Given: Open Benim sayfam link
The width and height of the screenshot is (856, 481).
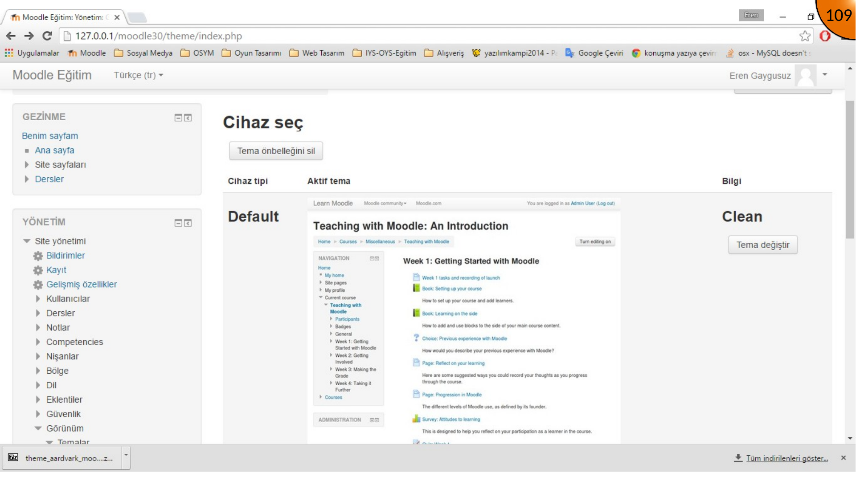Looking at the screenshot, I should click(50, 136).
